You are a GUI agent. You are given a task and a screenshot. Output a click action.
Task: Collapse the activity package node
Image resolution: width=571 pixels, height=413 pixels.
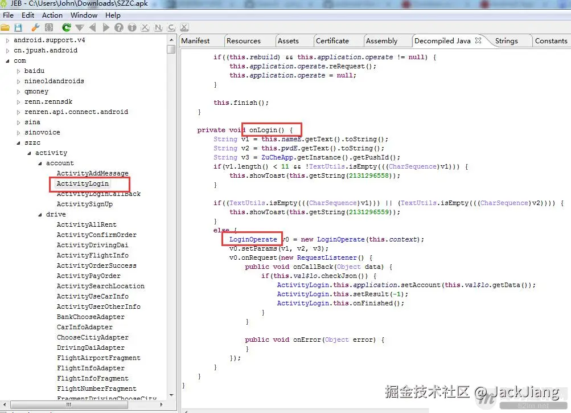pyautogui.click(x=29, y=153)
